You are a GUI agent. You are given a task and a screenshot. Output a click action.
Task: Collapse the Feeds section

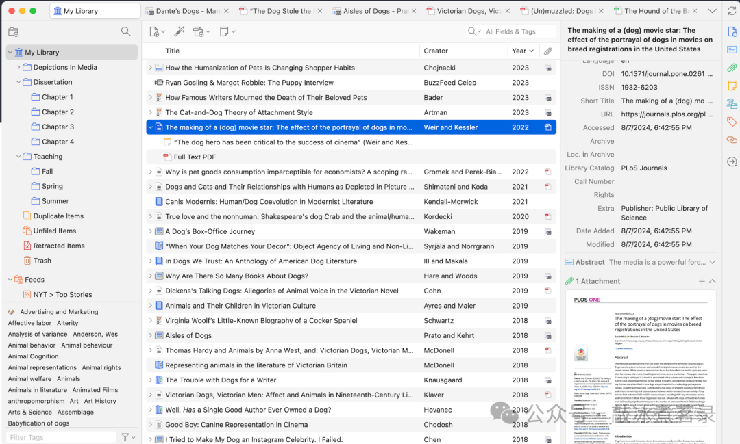tap(10, 280)
